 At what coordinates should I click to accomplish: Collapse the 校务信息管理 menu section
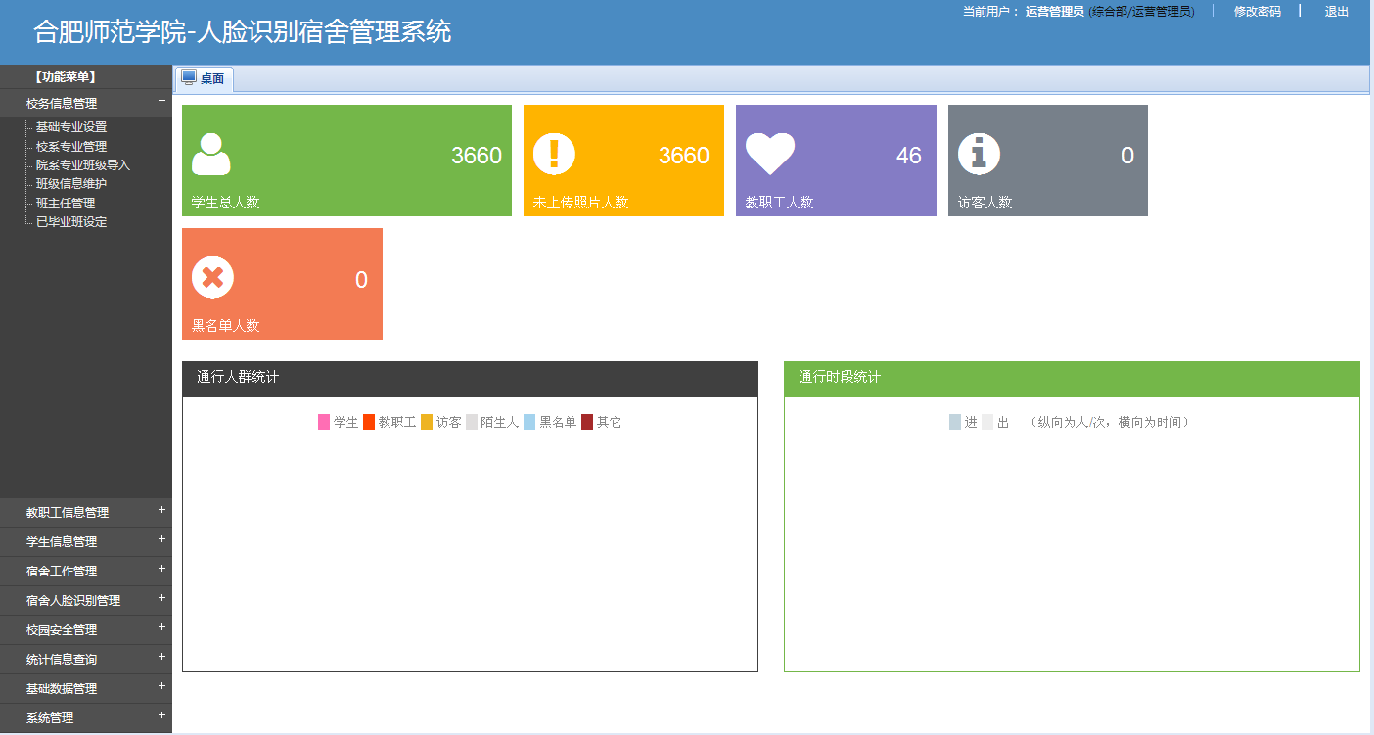coord(161,101)
